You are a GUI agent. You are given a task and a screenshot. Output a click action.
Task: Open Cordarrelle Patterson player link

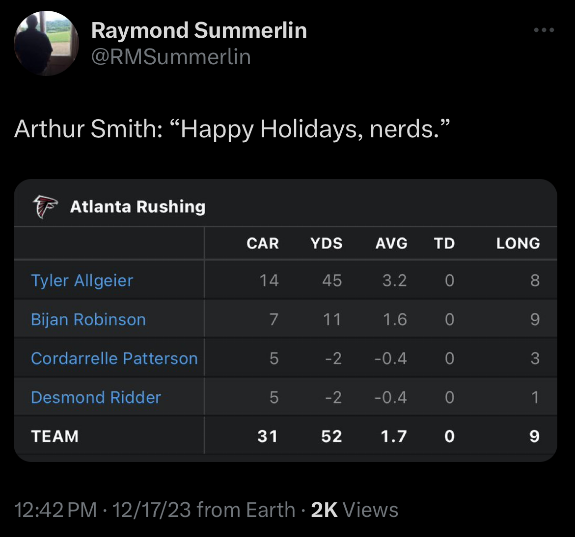pos(114,358)
